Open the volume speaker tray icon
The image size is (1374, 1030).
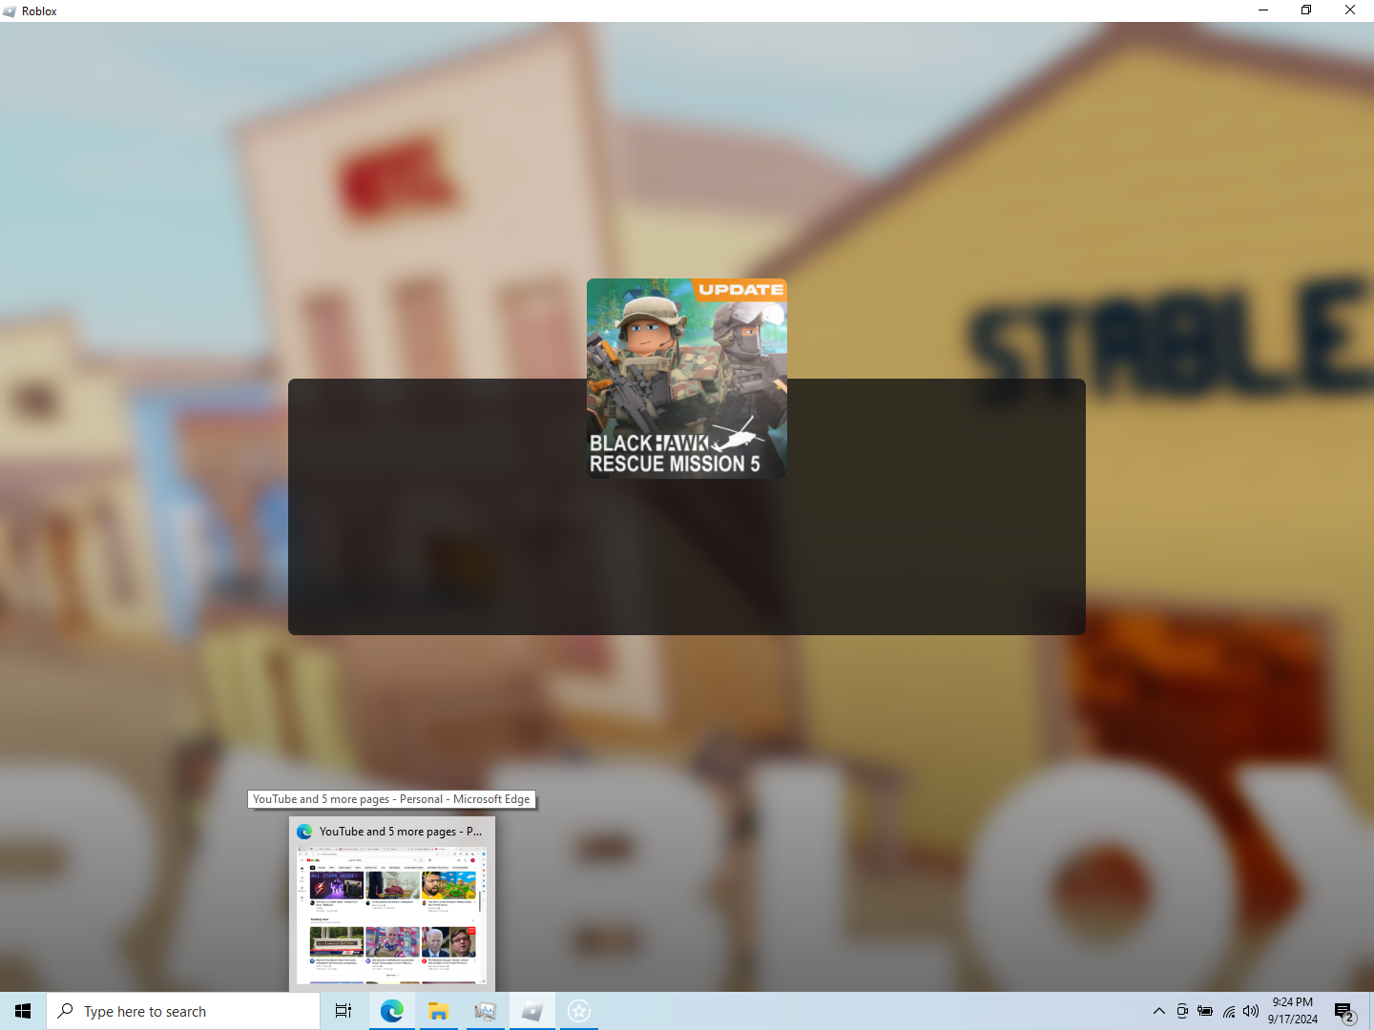point(1251,1011)
